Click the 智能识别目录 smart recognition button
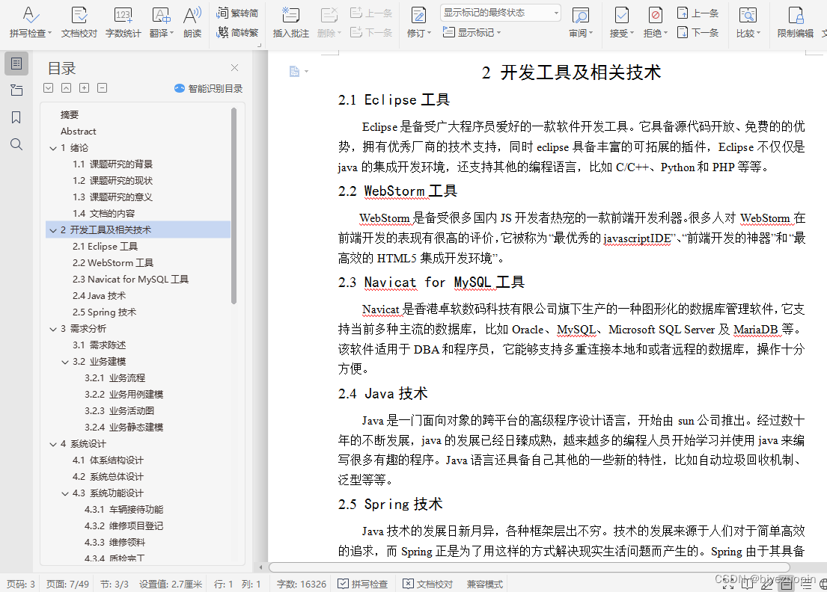The width and height of the screenshot is (827, 592). pos(209,88)
